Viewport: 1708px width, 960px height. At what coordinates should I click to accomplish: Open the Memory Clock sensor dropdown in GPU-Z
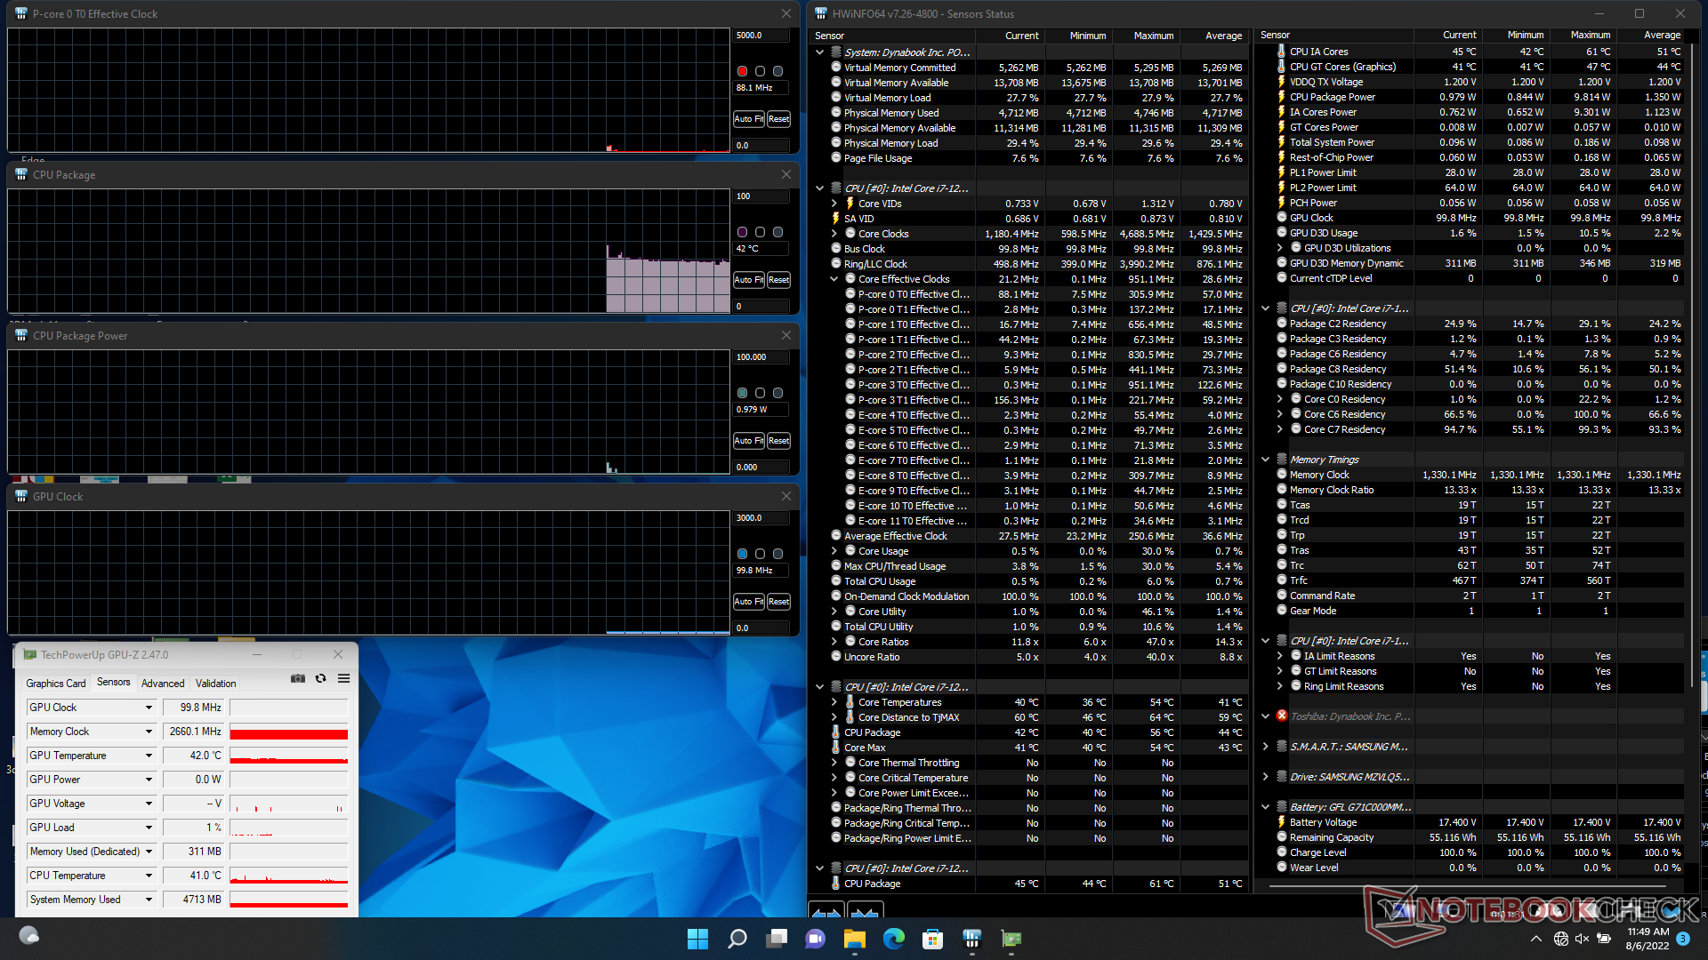pos(149,732)
